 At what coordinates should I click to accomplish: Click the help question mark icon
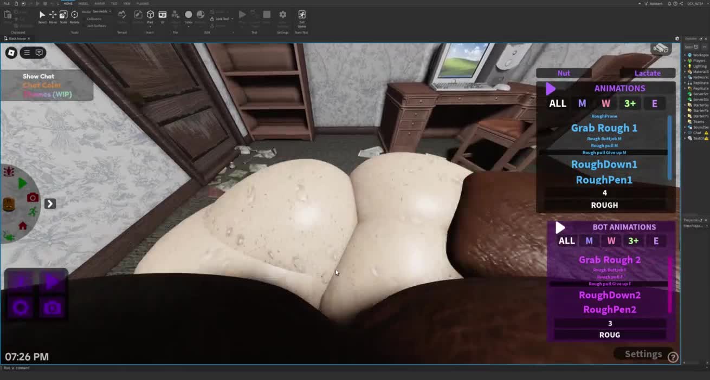pyautogui.click(x=673, y=357)
